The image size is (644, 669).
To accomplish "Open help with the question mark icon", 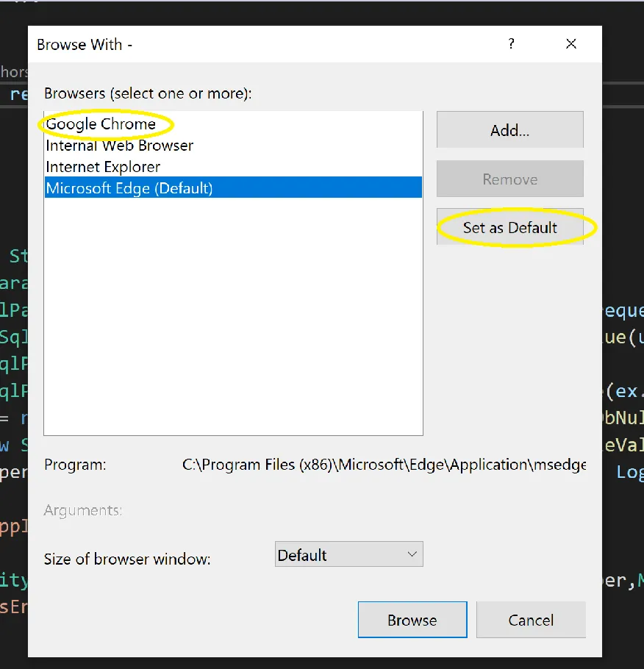I will (511, 43).
